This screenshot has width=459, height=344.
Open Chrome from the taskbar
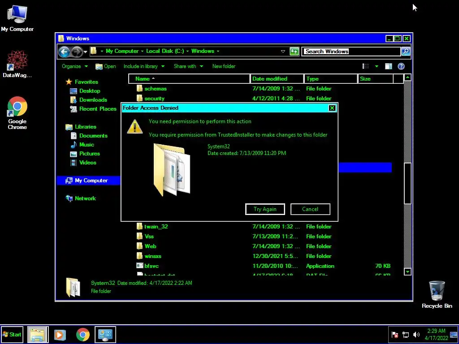[83, 335]
